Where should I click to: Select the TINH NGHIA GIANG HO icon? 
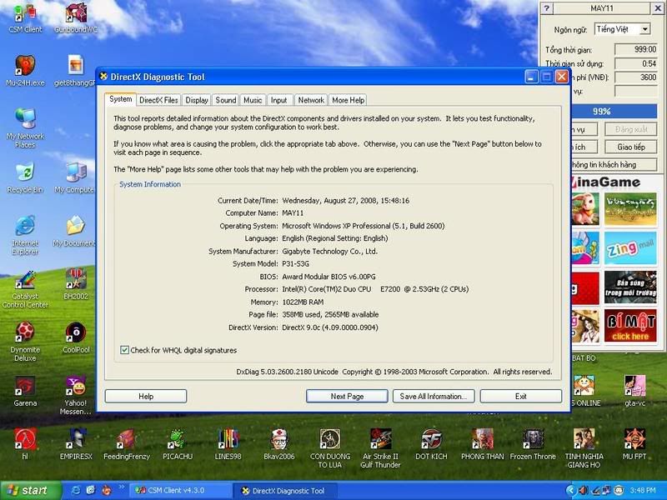click(x=584, y=448)
